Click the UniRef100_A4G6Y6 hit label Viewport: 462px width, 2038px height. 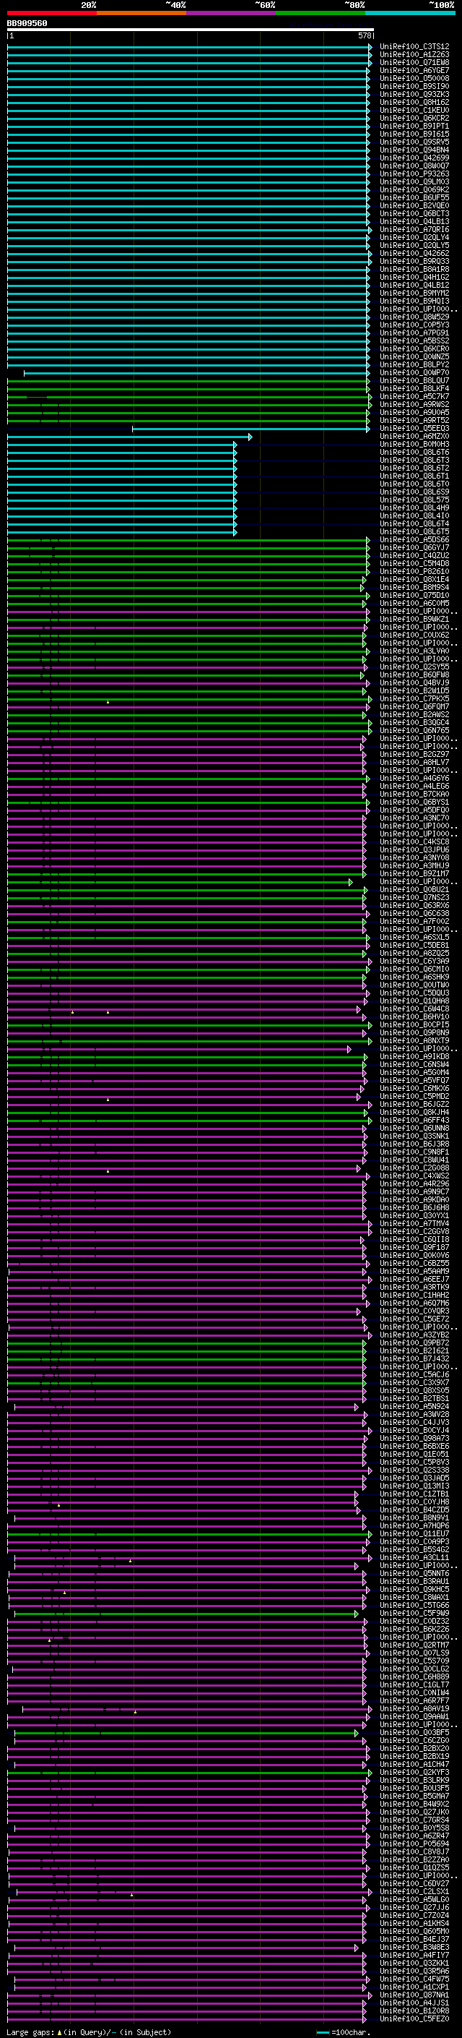[414, 778]
